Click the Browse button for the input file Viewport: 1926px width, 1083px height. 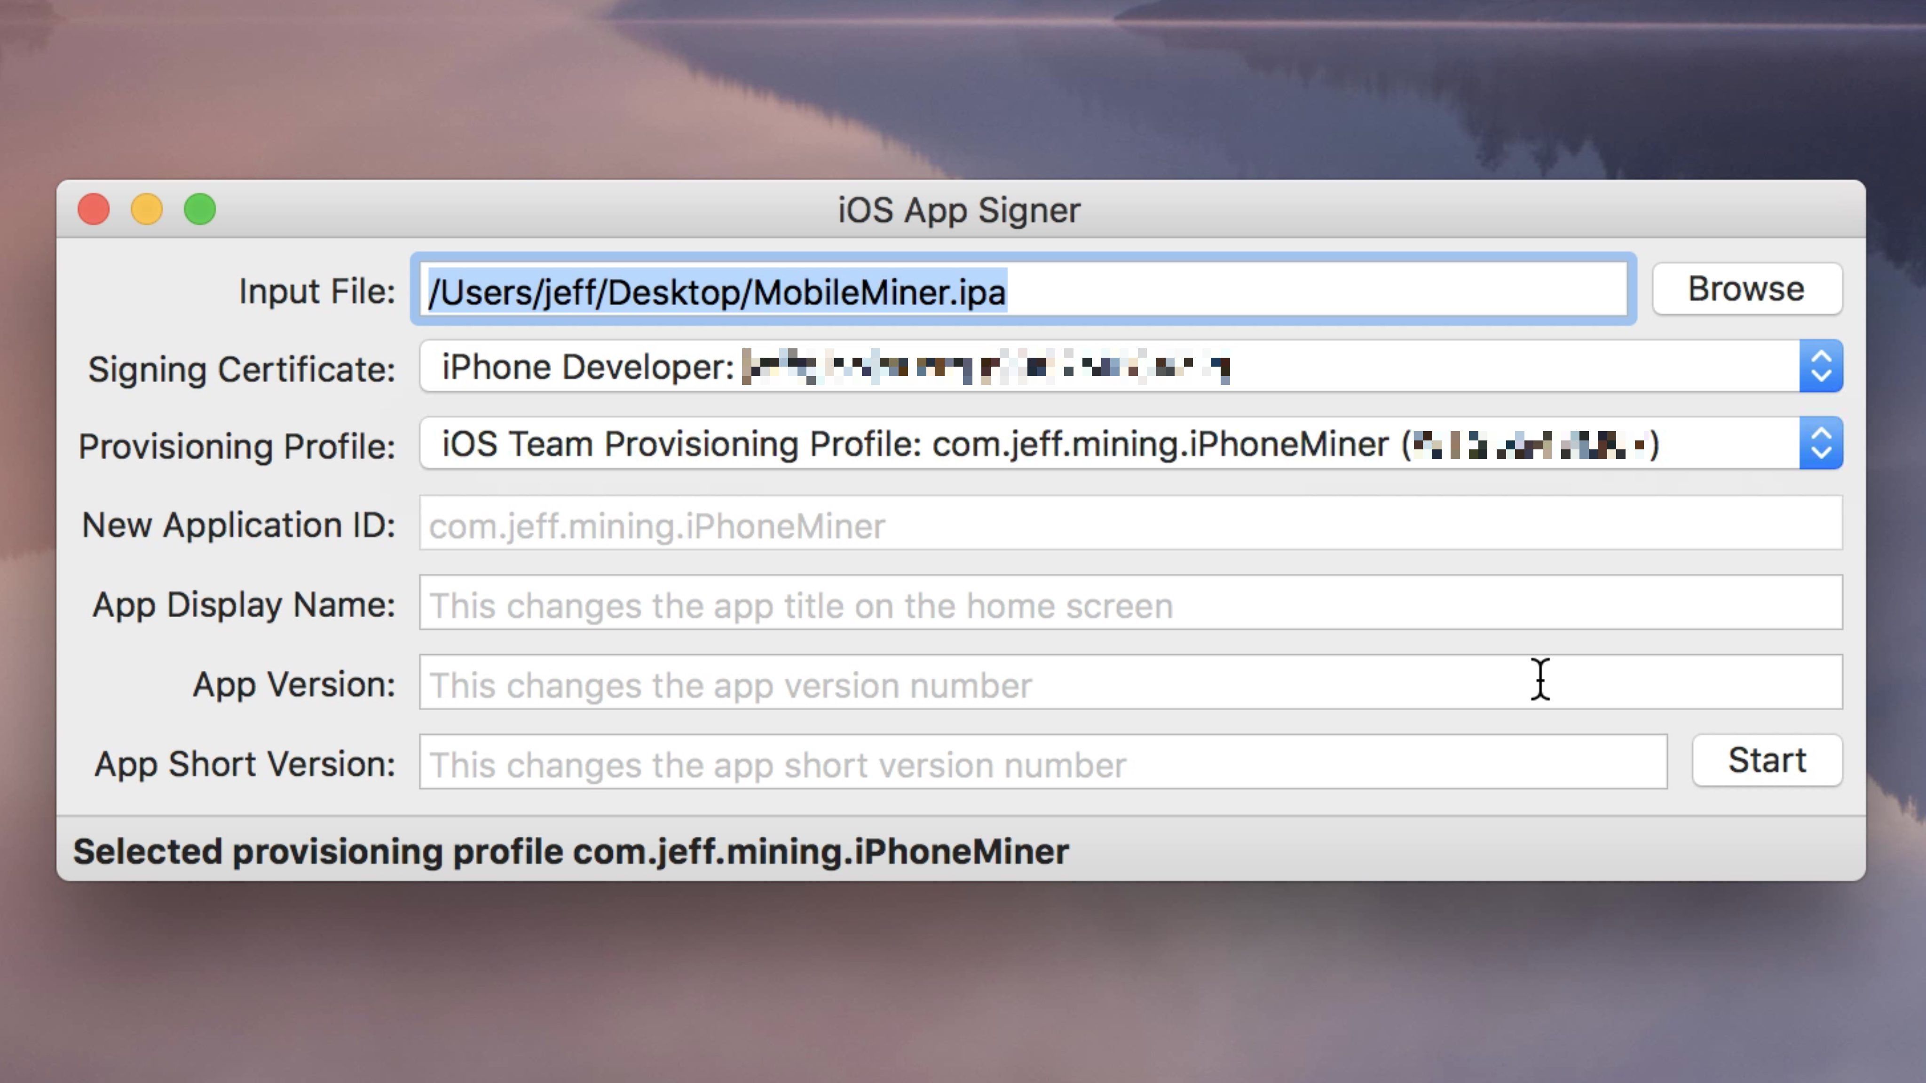click(x=1746, y=289)
